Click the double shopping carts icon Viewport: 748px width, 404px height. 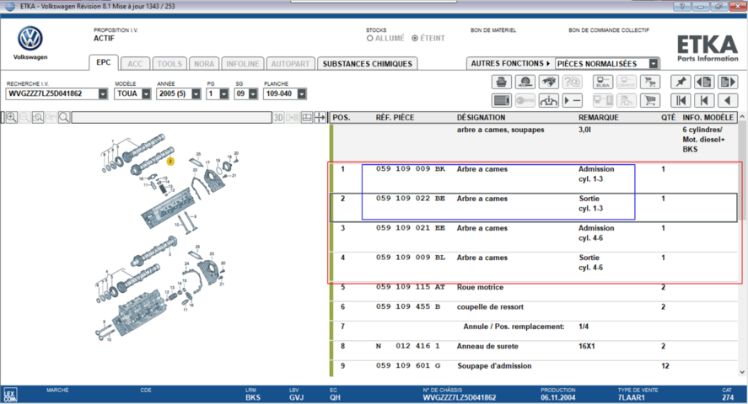click(649, 82)
